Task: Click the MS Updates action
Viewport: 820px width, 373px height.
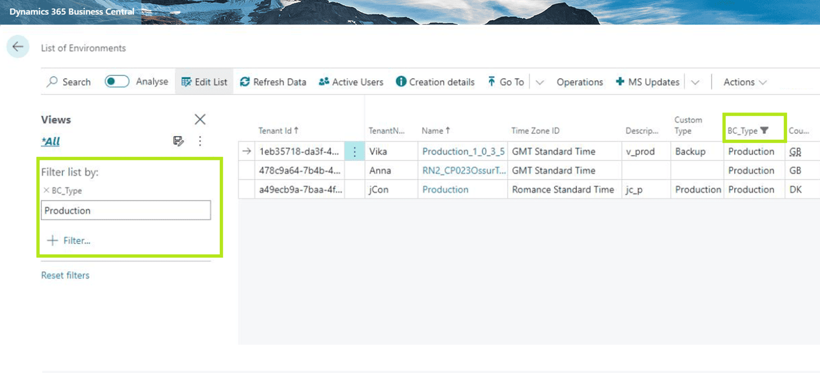Action: [x=647, y=82]
